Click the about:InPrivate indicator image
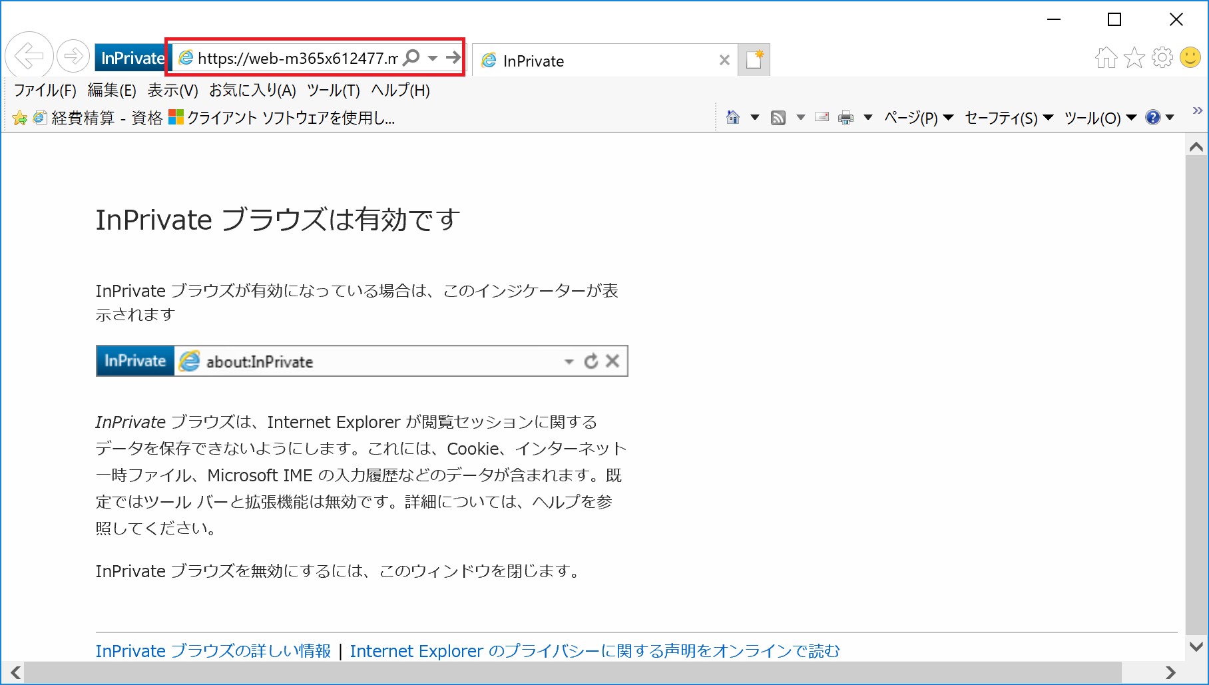This screenshot has height=685, width=1209. coord(362,361)
